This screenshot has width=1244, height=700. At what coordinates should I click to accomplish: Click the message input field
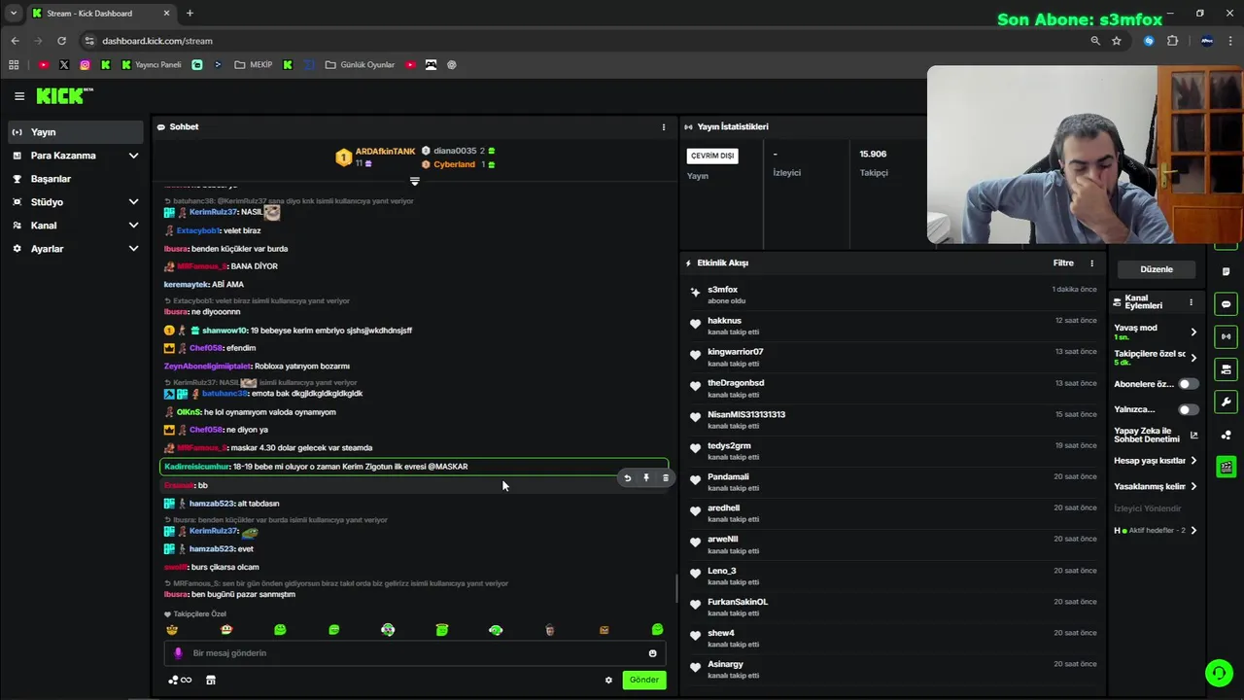point(413,653)
